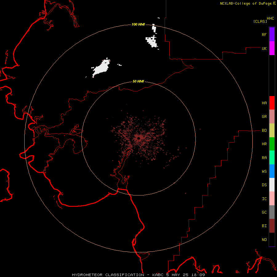The image size is (277, 277).
Task: Click the NEXLAB-College of DuPage credit text
Action: point(246,3)
